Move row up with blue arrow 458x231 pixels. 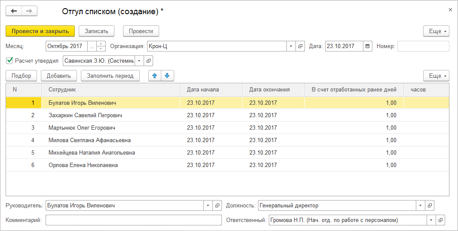coord(155,76)
